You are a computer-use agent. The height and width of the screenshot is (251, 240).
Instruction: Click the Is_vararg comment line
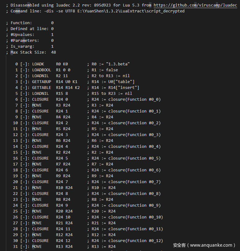point(30,46)
